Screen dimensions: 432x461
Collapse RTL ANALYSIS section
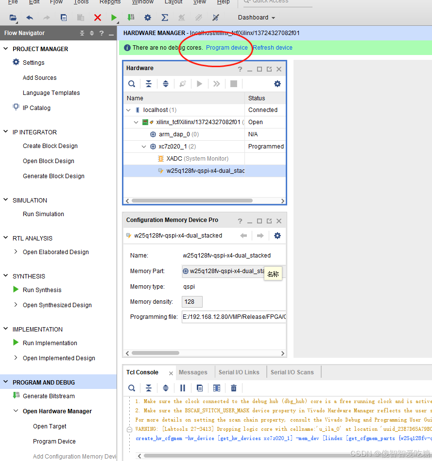click(x=5, y=238)
